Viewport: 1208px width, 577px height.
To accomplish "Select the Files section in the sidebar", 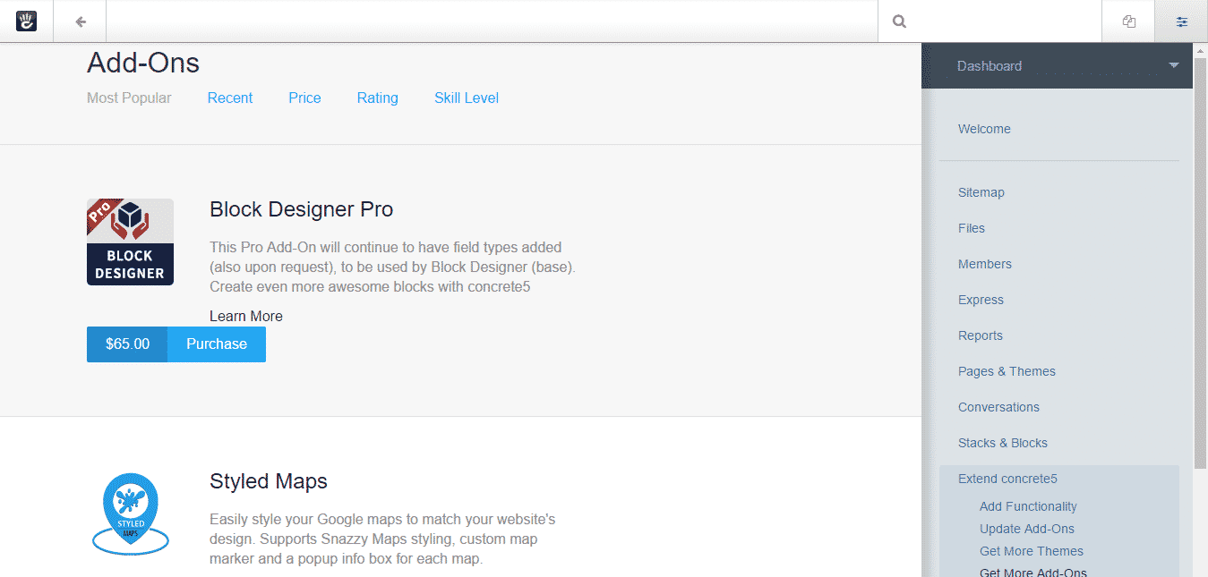I will point(971,228).
